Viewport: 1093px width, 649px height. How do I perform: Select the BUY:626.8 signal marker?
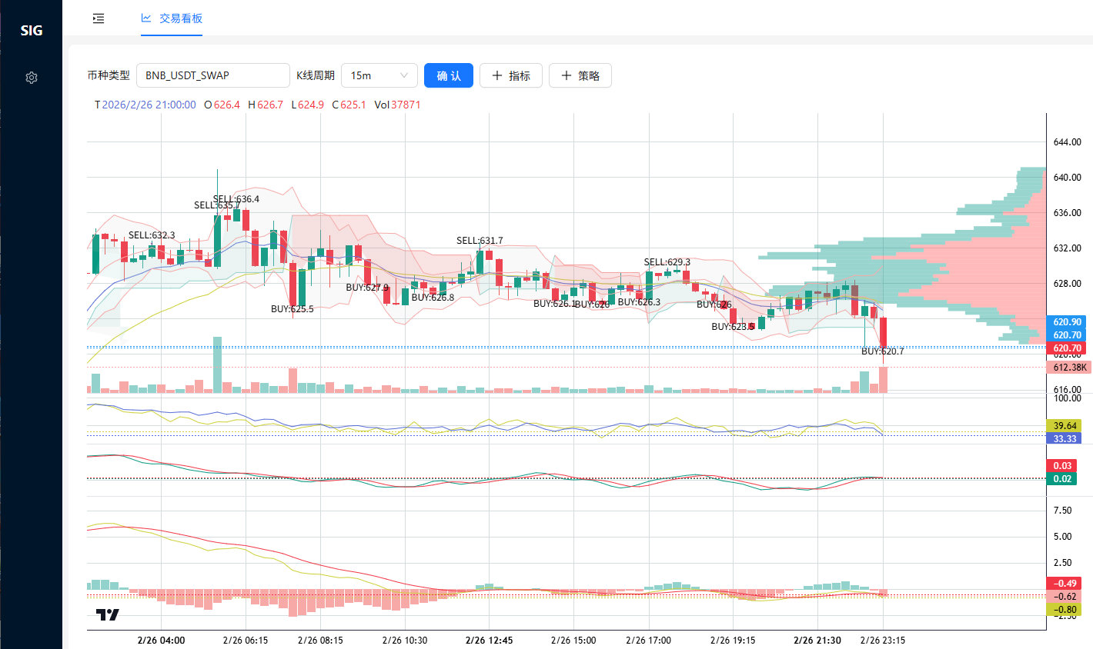tap(433, 298)
